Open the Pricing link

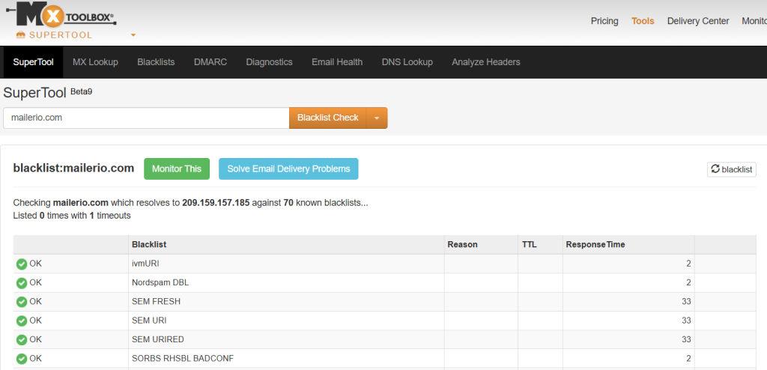tap(604, 21)
